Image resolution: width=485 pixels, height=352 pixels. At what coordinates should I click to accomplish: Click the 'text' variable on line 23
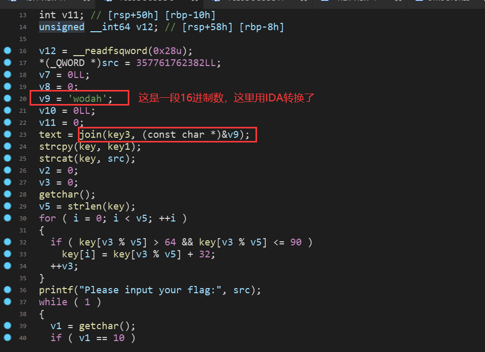[50, 135]
